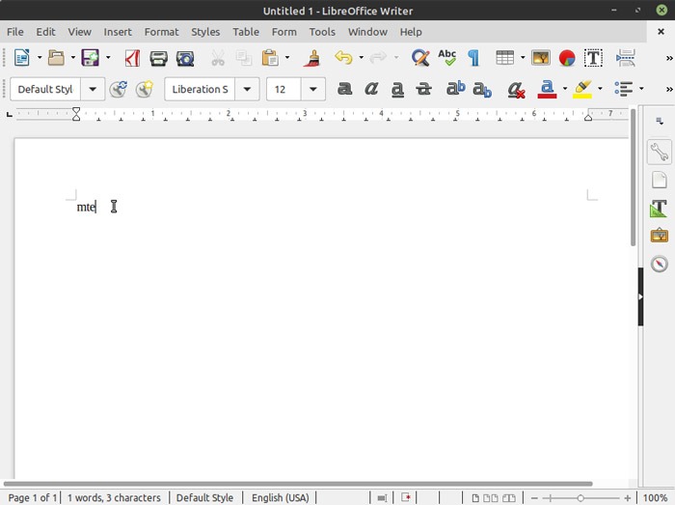675x505 pixels.
Task: Open the font color palette arrow
Action: [x=565, y=89]
